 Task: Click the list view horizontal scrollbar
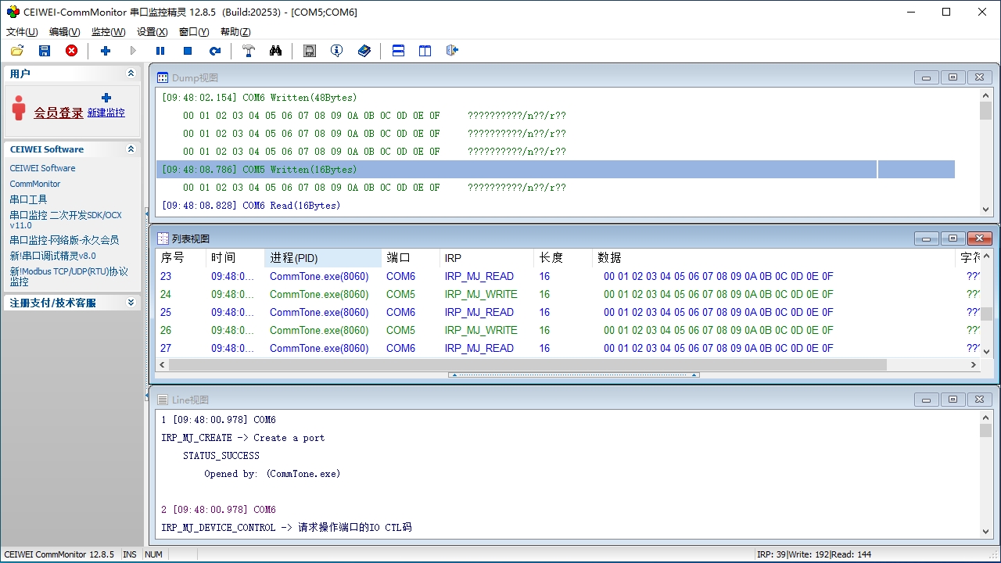click(x=528, y=365)
